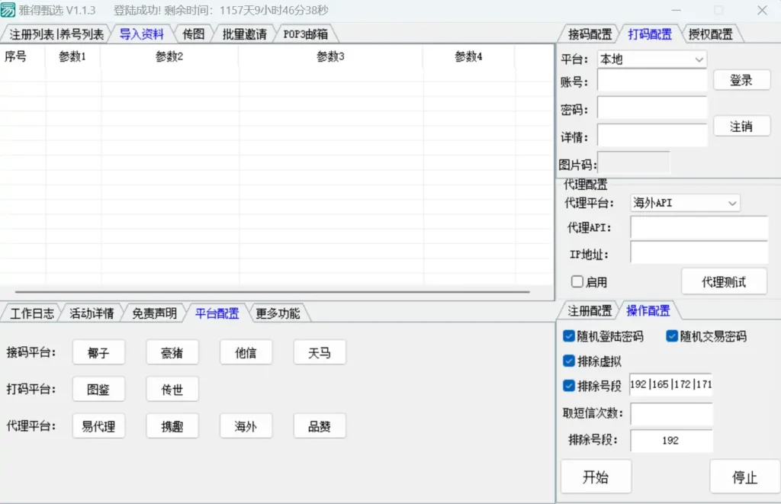The width and height of the screenshot is (781, 504).
Task: Click the 携趣 proxy platform button
Action: [x=172, y=425]
